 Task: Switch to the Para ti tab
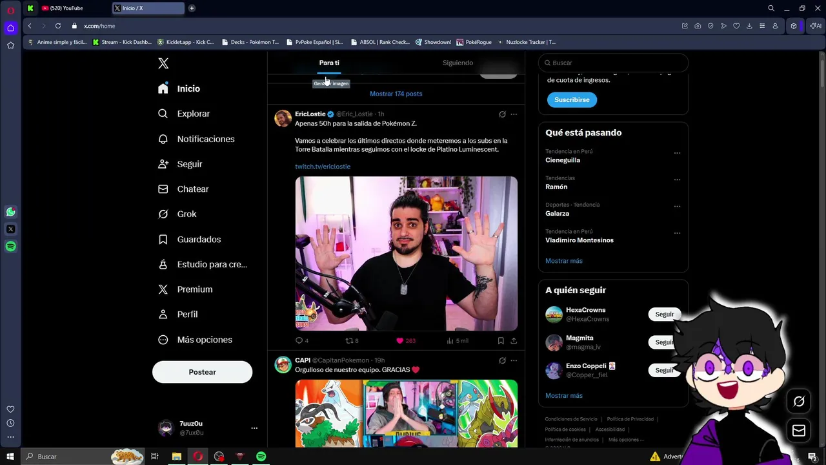tap(329, 63)
